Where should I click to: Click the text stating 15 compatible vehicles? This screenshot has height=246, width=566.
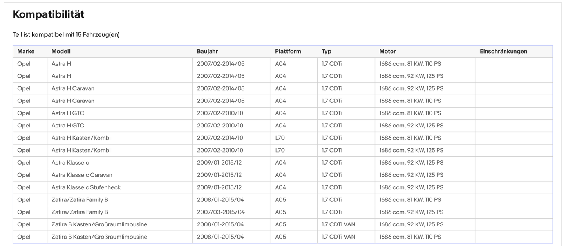[66, 34]
